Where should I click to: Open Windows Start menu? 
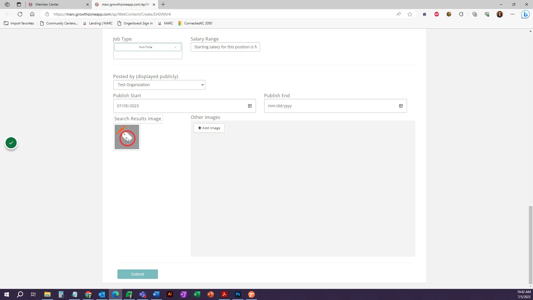pyautogui.click(x=7, y=294)
